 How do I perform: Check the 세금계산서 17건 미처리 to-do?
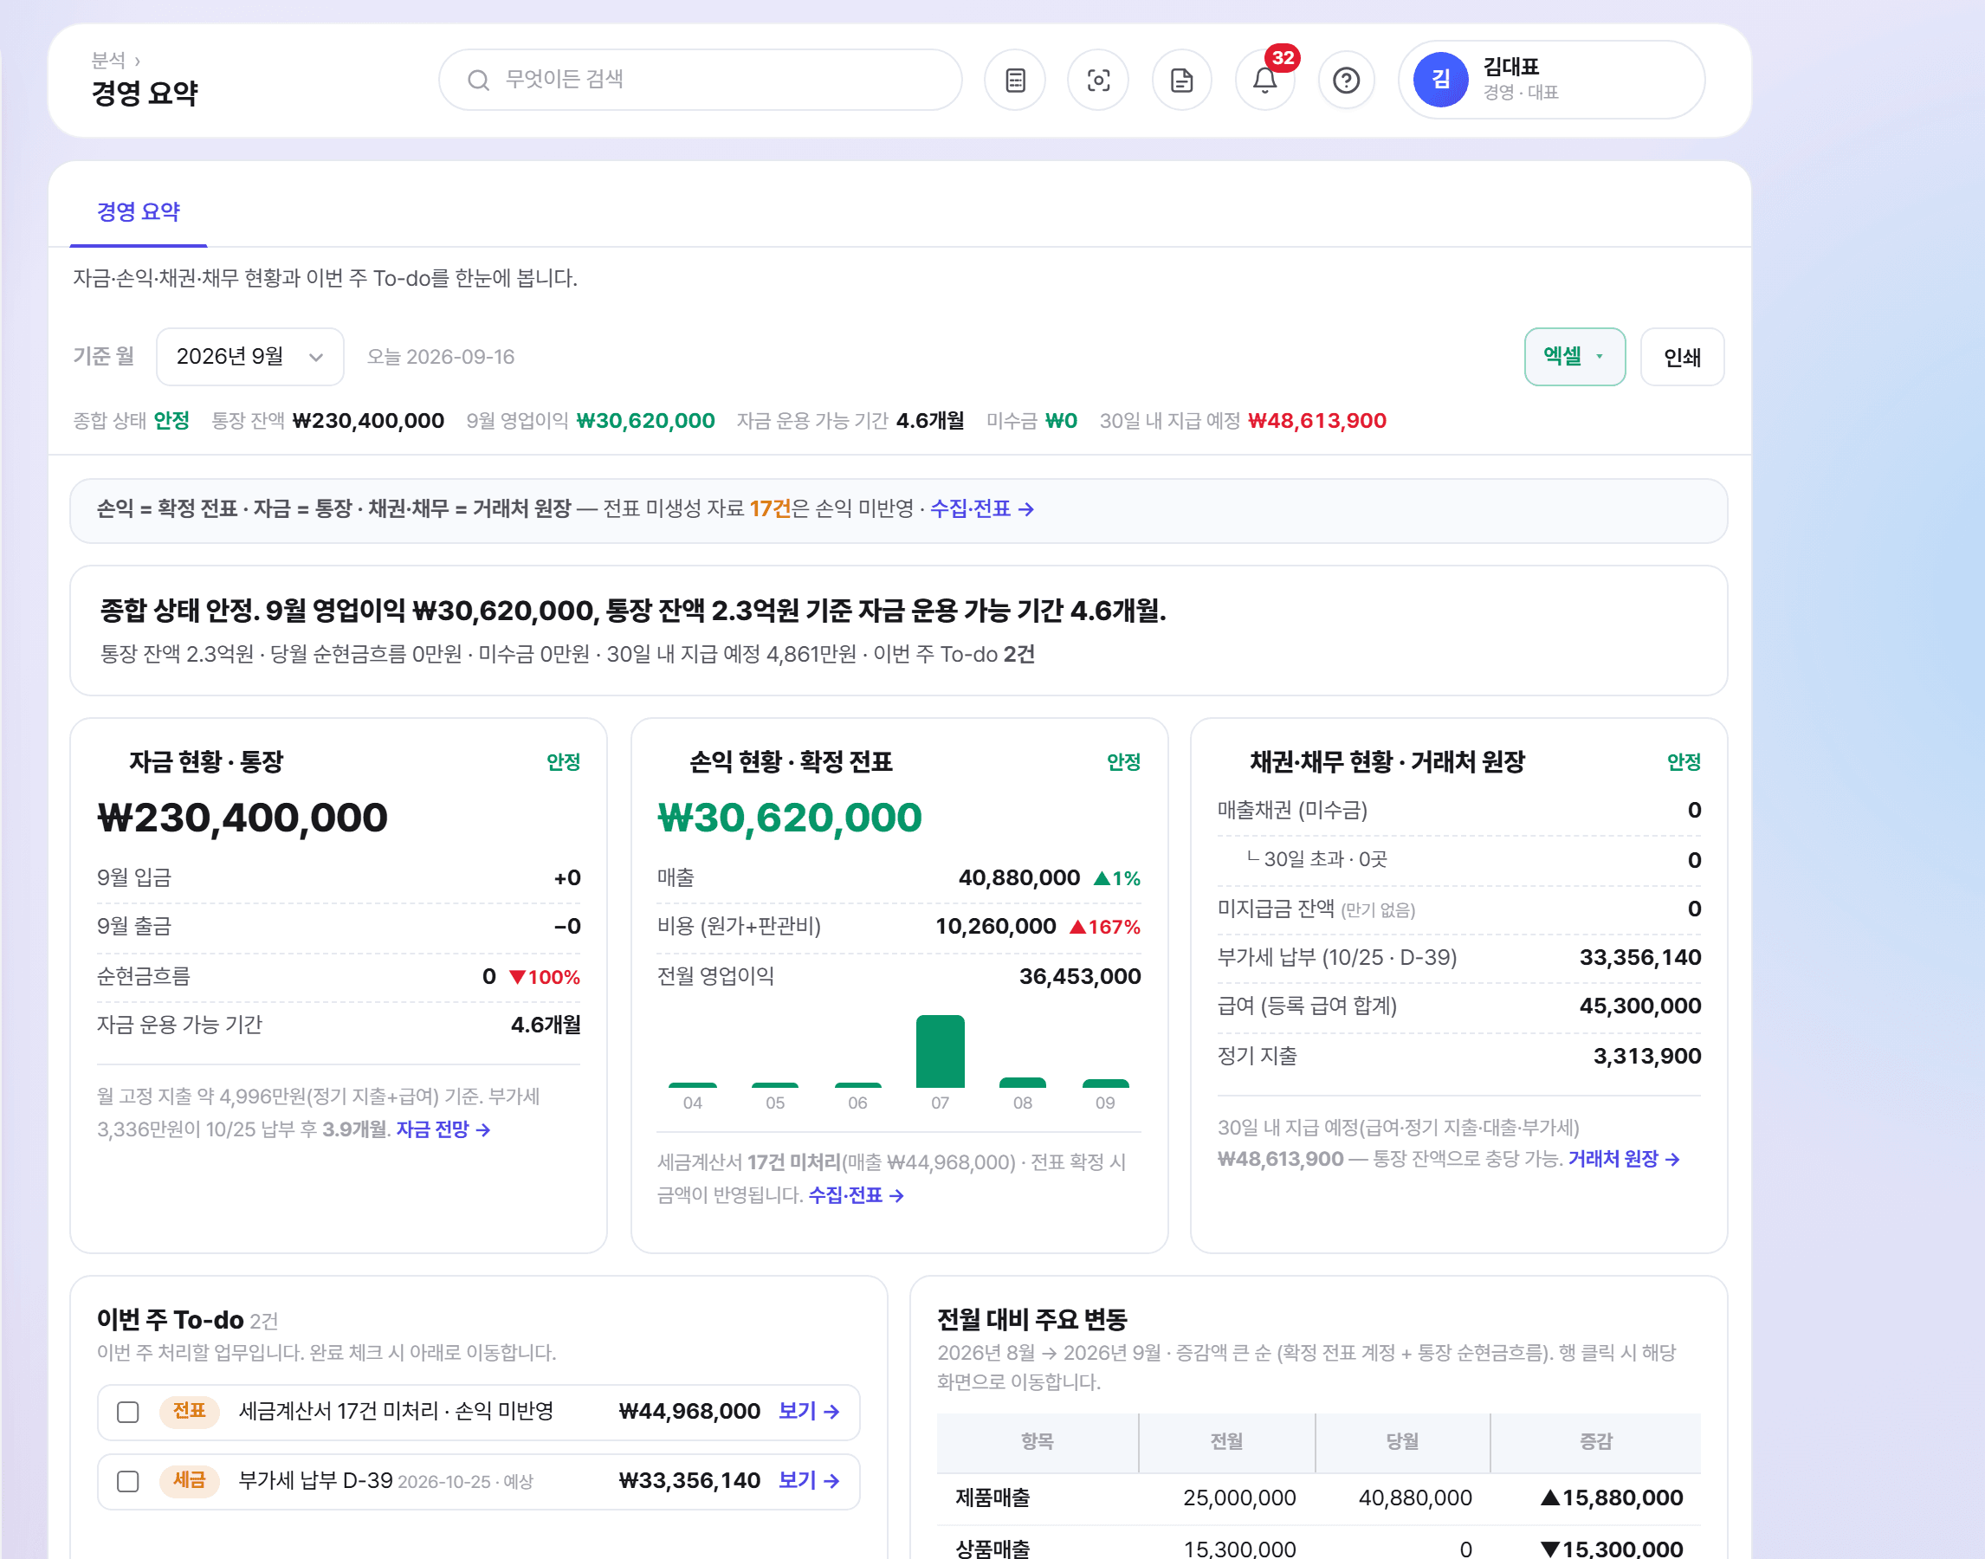pyautogui.click(x=128, y=1411)
